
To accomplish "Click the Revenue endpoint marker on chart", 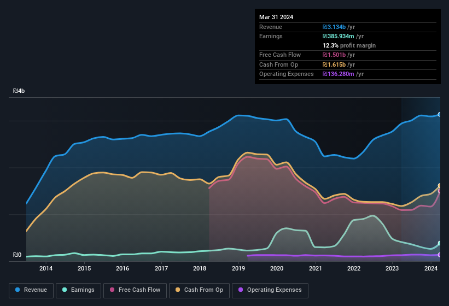I will tap(440, 114).
